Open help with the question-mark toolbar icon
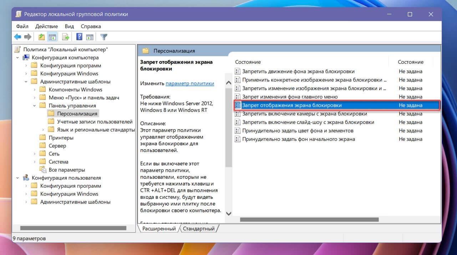457x255 pixels. pos(79,37)
